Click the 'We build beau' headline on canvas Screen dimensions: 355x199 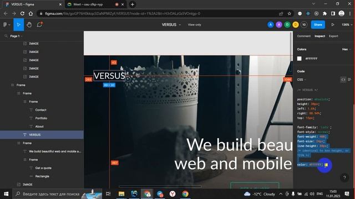[x=240, y=145]
